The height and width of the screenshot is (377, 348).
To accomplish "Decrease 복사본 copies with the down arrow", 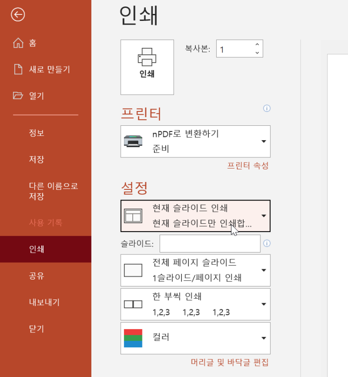I will (x=257, y=53).
